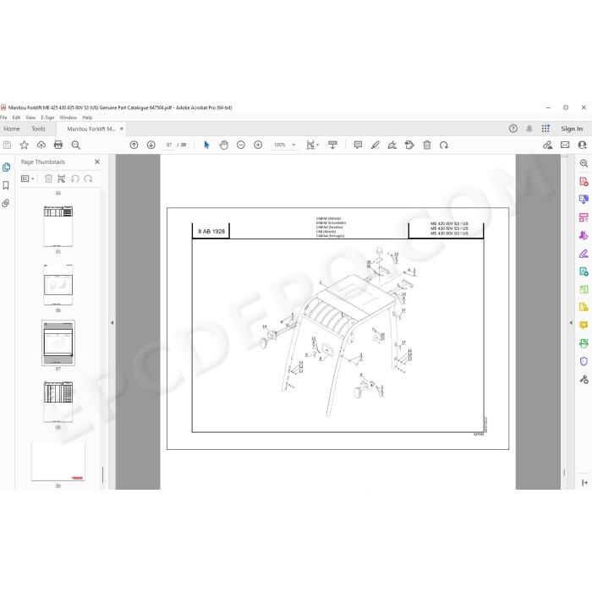Go to the next page
592x592 pixels.
pyautogui.click(x=151, y=145)
